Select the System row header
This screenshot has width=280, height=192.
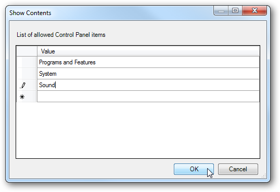pos(27,74)
